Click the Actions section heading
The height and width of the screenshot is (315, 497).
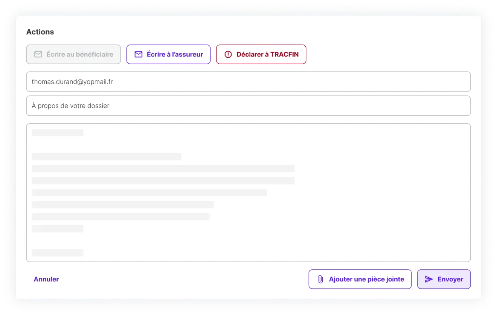pos(40,32)
